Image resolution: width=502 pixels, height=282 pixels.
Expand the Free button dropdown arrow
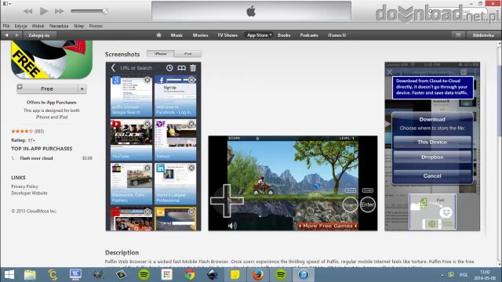pos(82,89)
